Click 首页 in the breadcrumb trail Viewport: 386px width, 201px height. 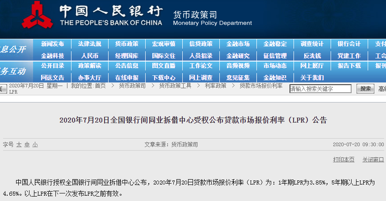(x=100, y=86)
